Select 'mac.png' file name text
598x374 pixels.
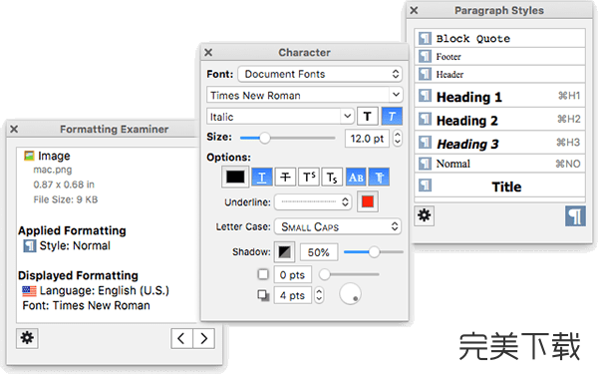point(52,170)
